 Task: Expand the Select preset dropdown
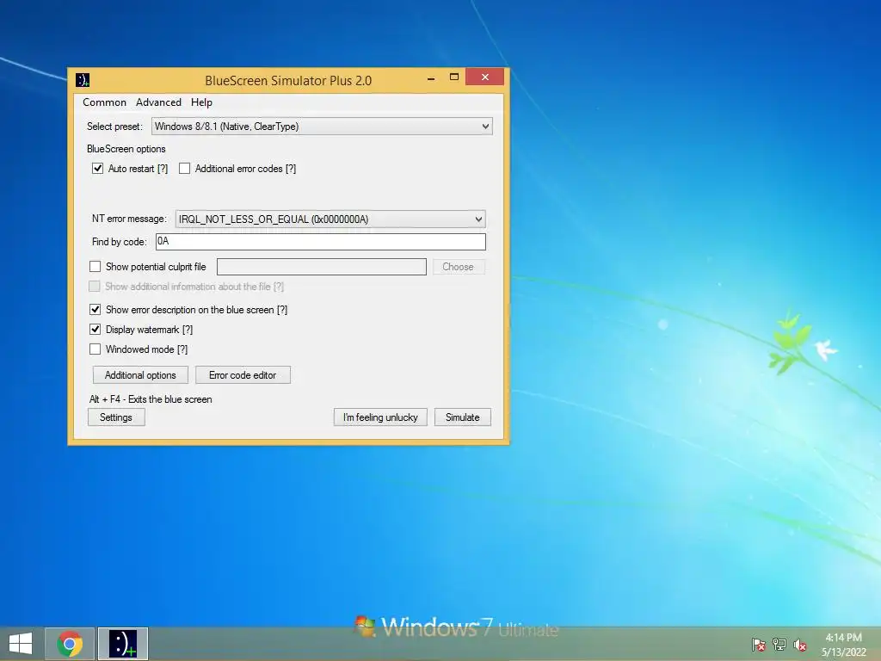[322, 127]
